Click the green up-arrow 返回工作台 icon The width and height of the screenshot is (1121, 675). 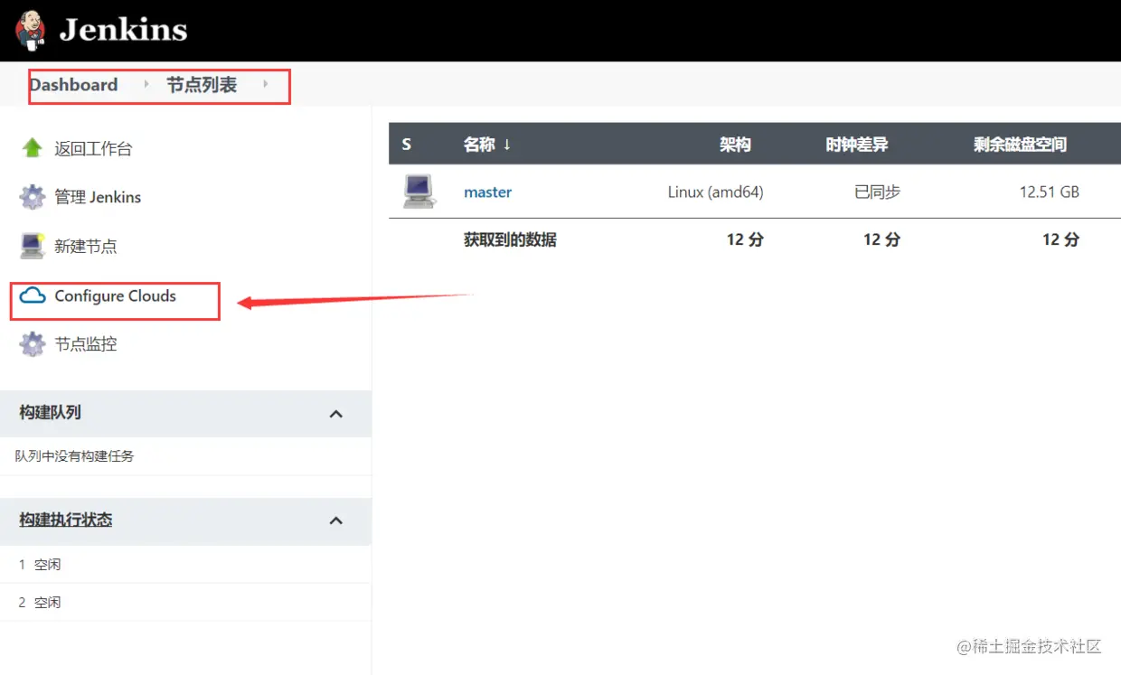point(33,148)
